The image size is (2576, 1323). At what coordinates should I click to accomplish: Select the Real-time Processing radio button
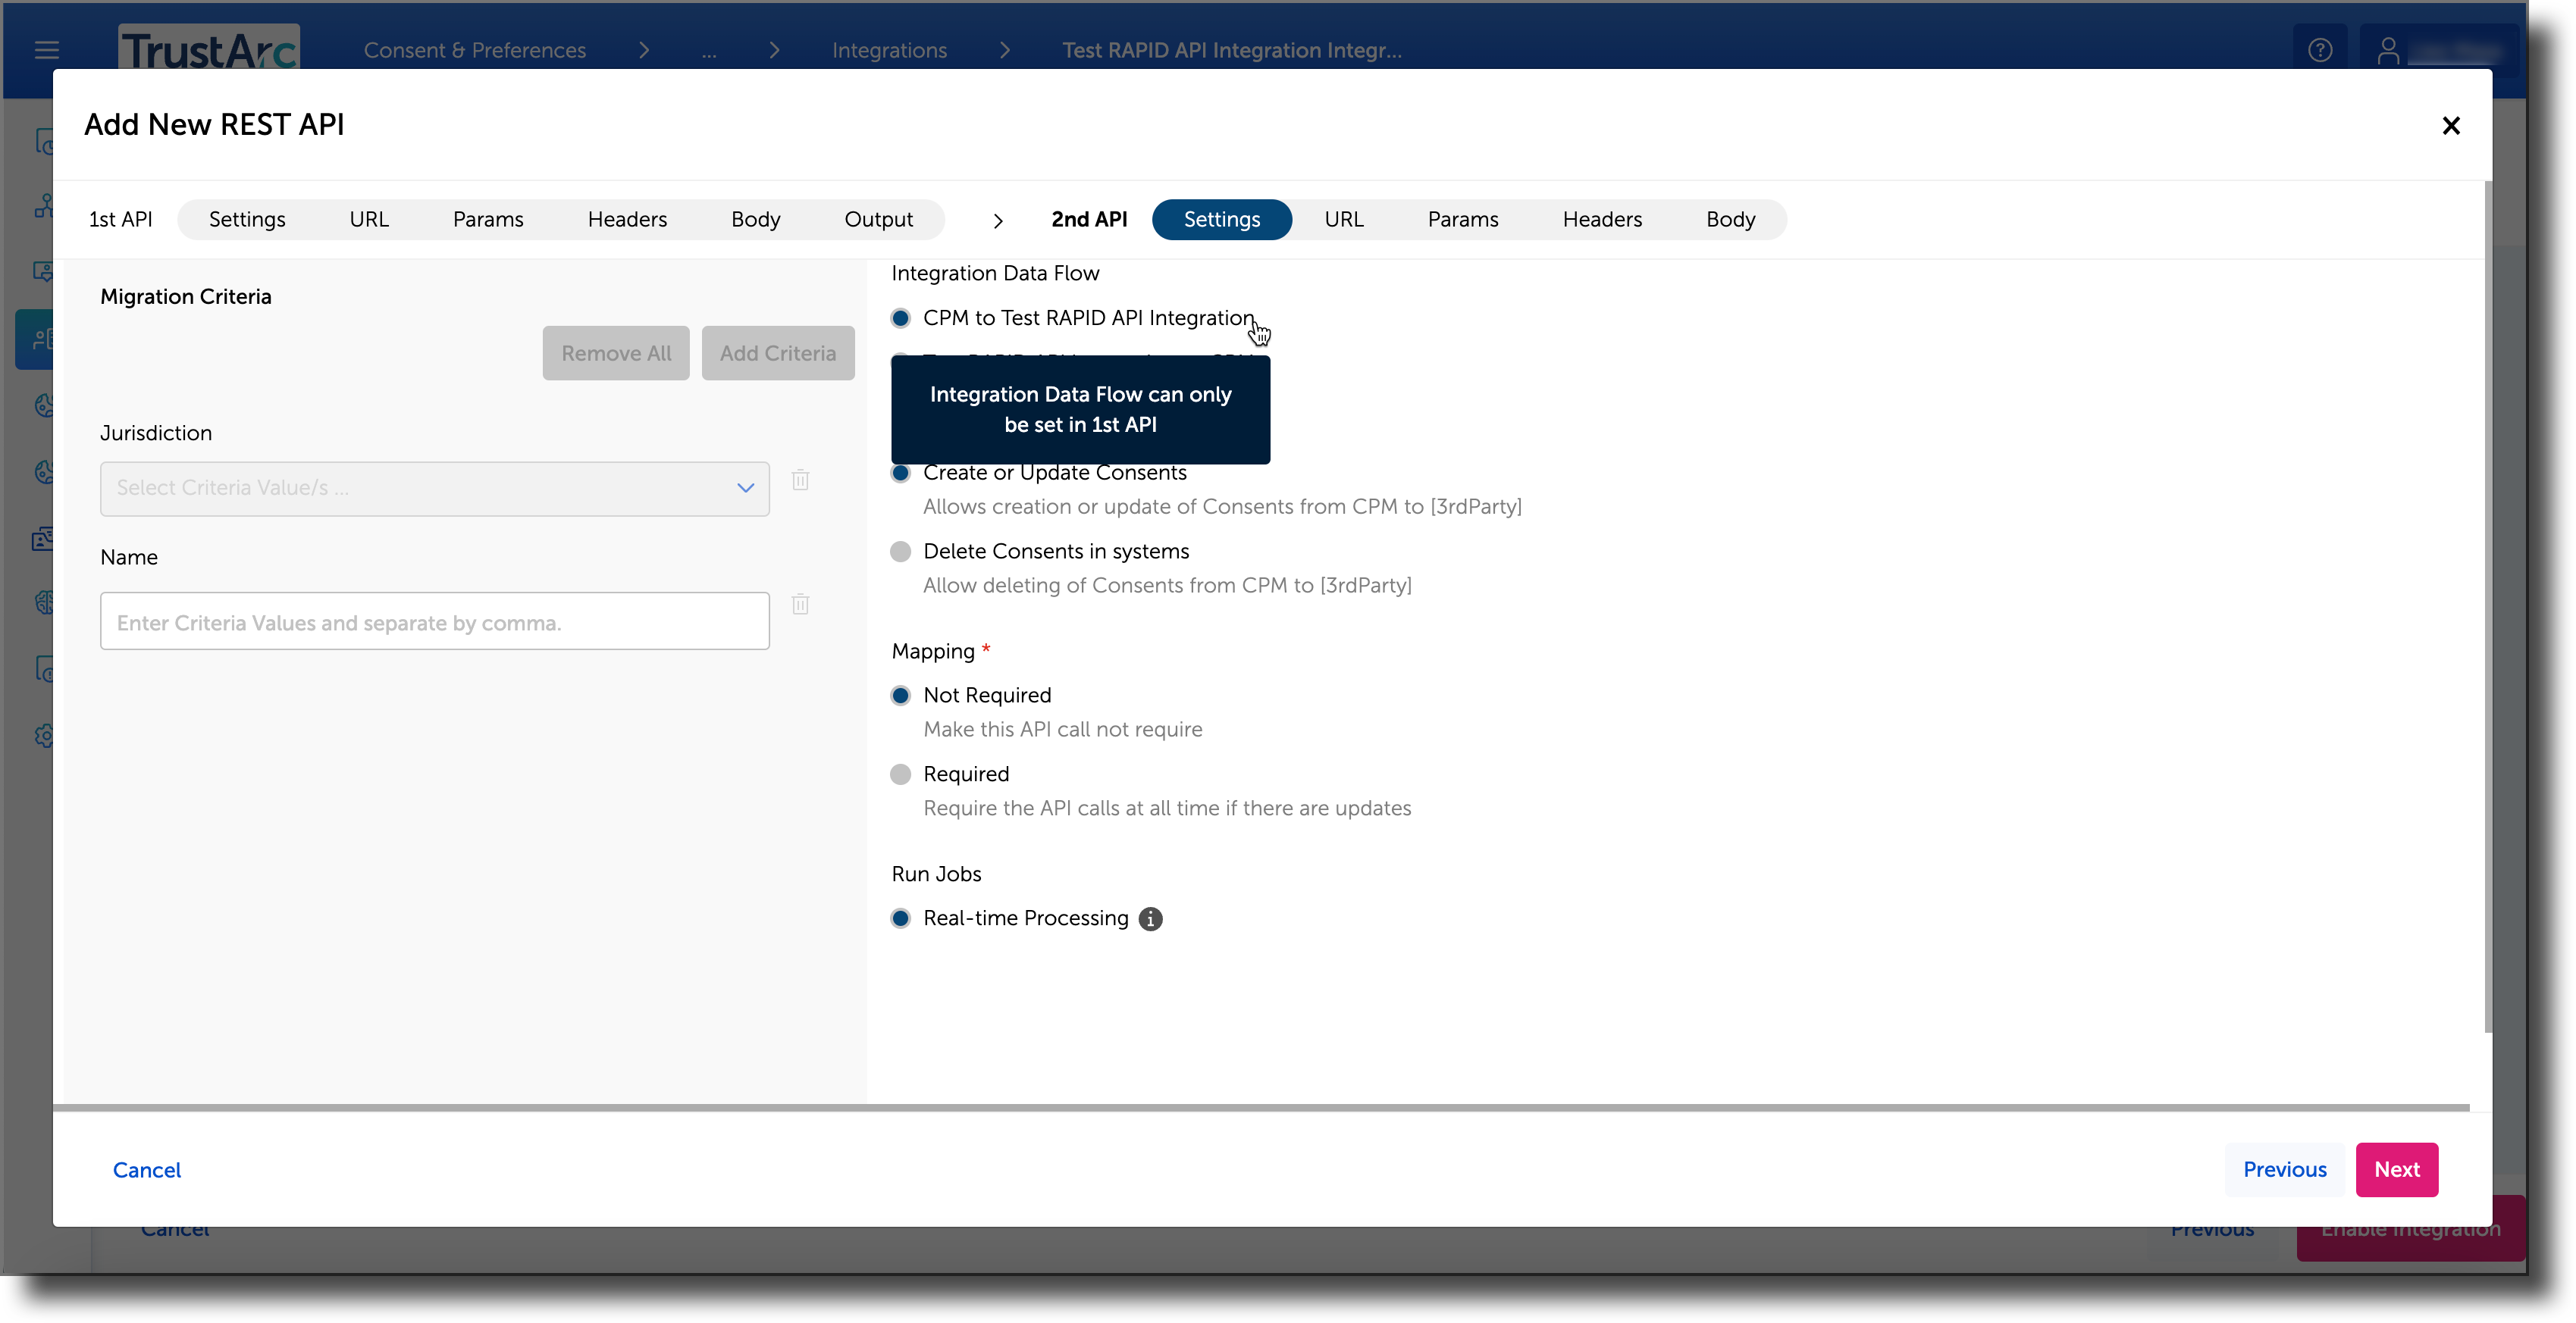click(x=900, y=918)
